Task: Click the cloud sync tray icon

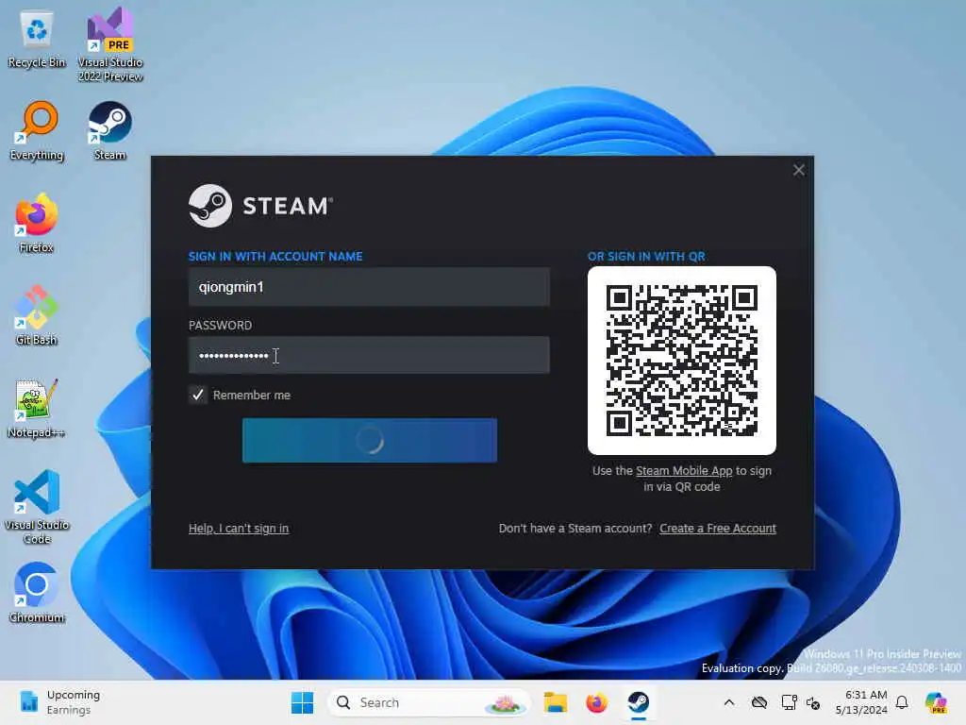Action: [x=759, y=702]
